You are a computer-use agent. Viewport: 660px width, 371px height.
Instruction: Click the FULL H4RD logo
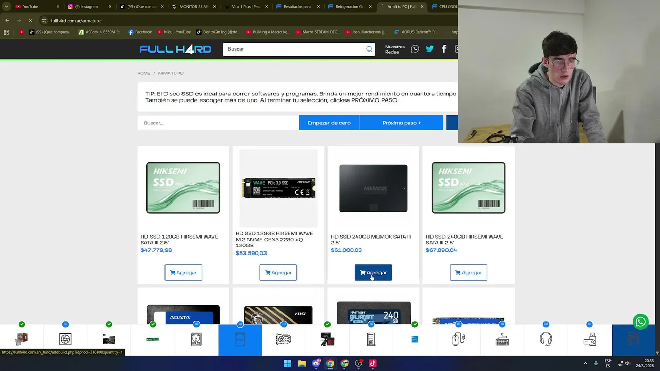point(175,49)
